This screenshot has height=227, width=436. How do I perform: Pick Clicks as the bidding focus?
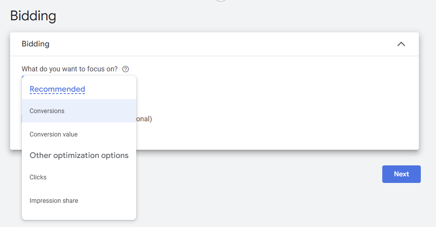coord(38,177)
